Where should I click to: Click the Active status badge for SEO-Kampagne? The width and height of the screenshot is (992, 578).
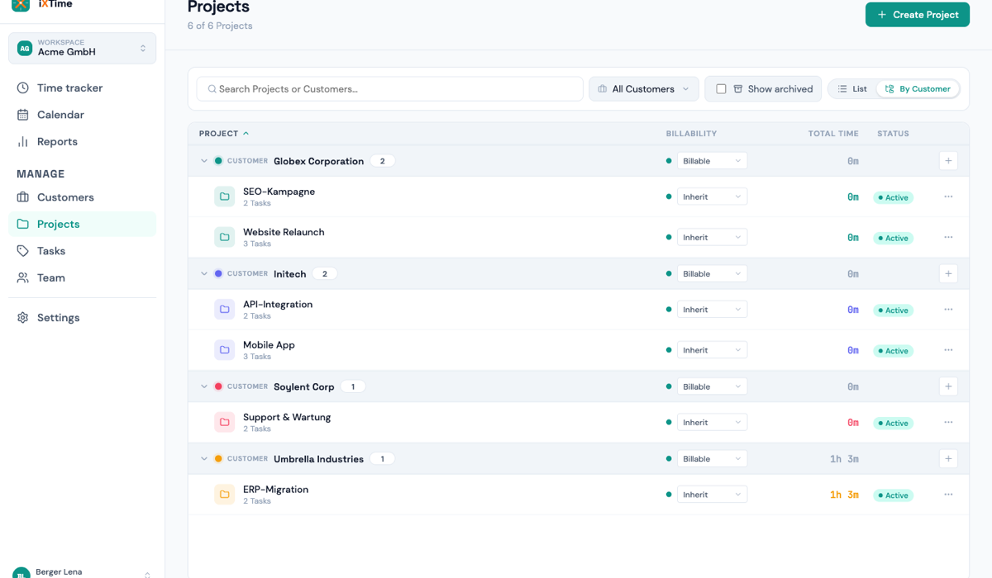(x=894, y=198)
